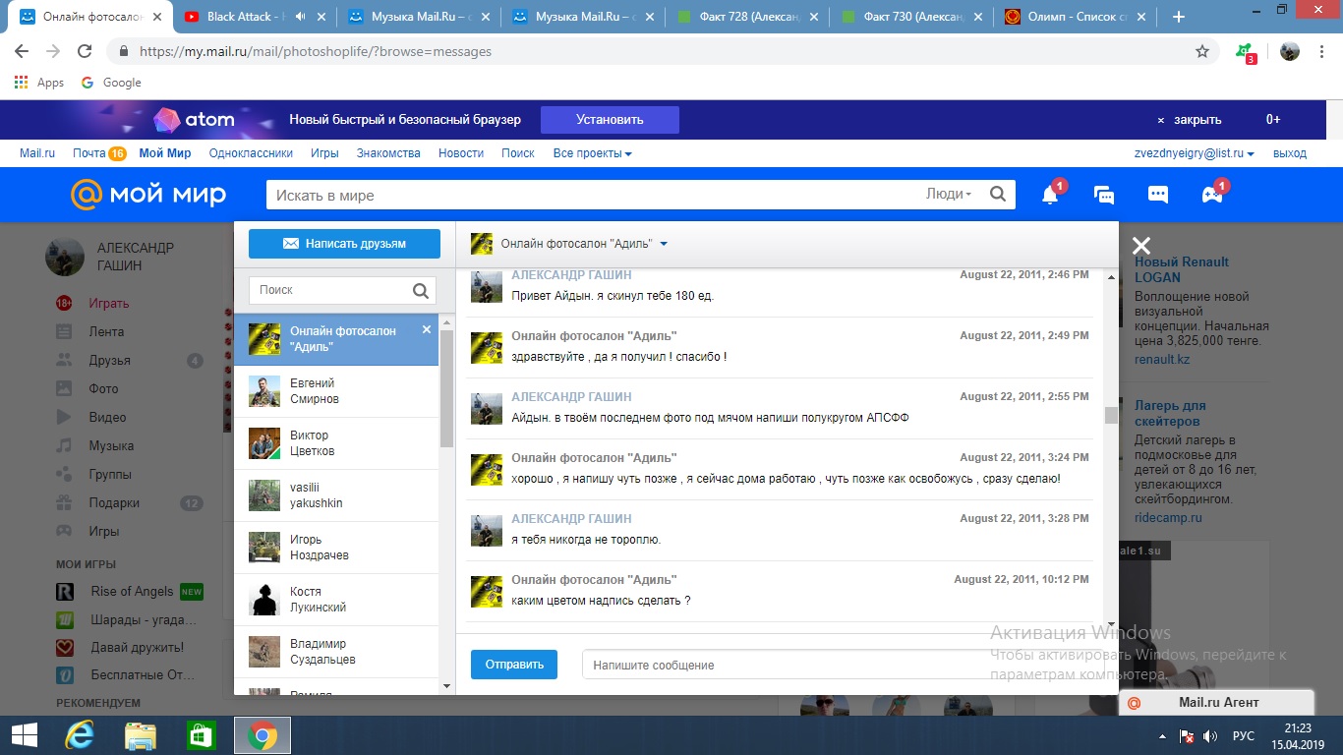
Task: Open conversation with vasilii yakushkin
Action: click(336, 495)
